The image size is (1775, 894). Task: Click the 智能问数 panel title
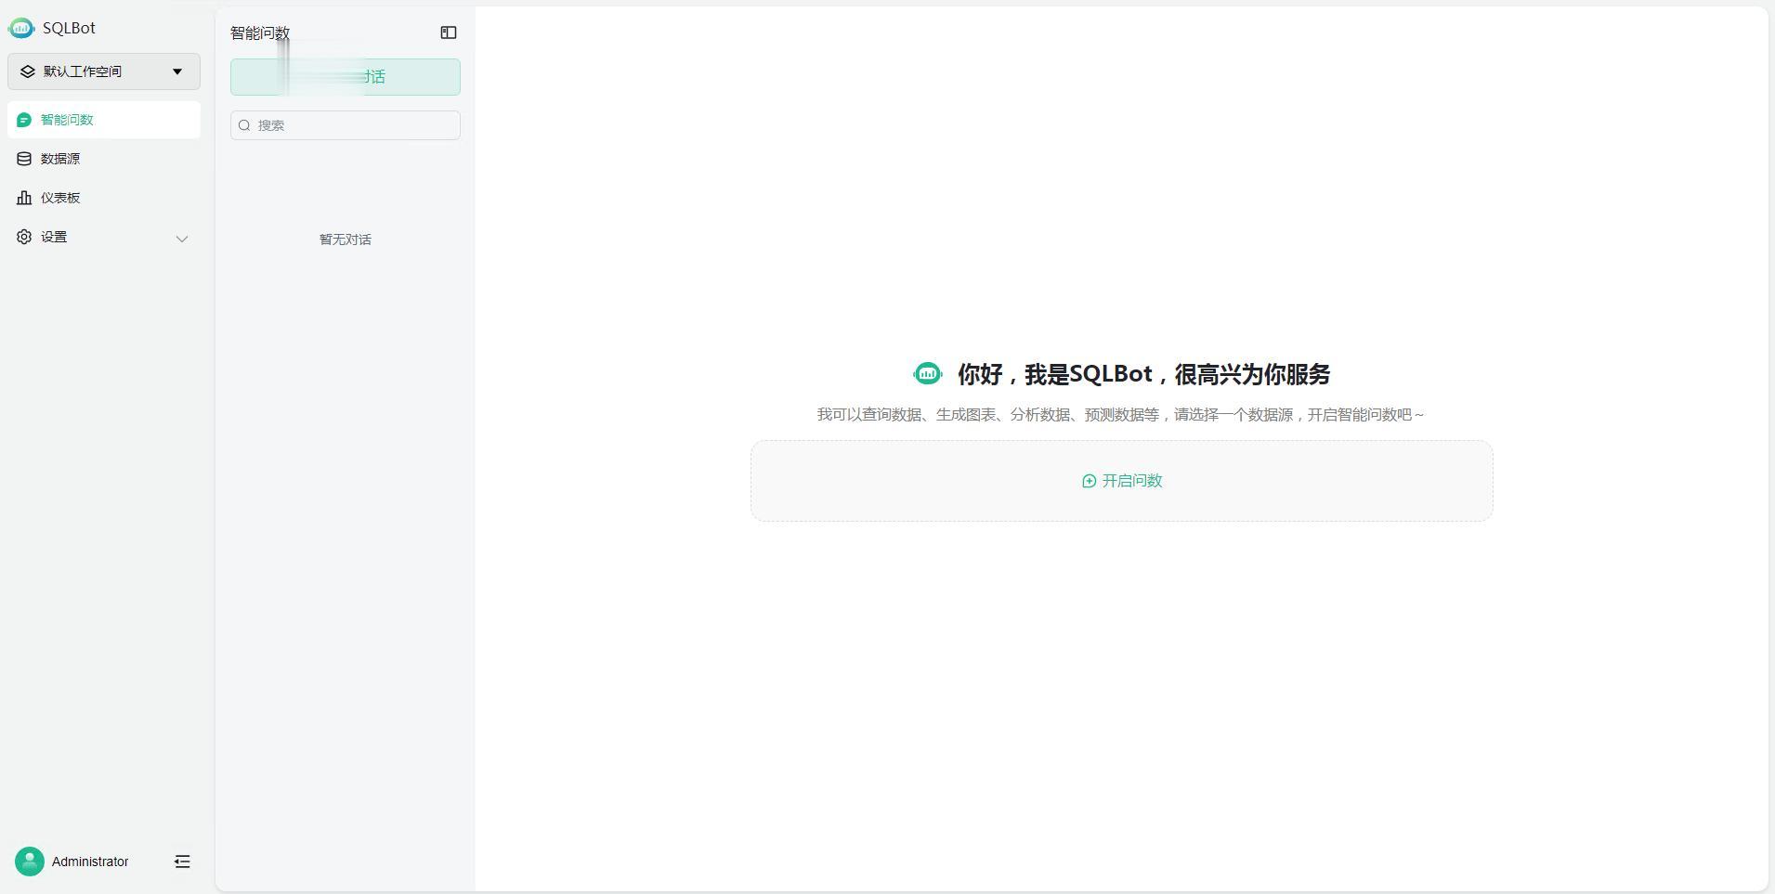pyautogui.click(x=260, y=32)
